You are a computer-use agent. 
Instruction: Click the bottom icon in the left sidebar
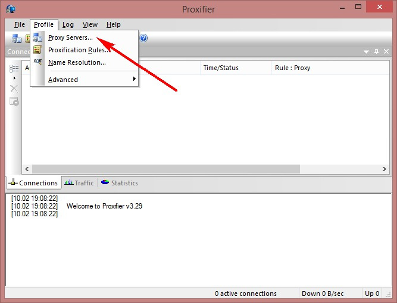pos(14,102)
